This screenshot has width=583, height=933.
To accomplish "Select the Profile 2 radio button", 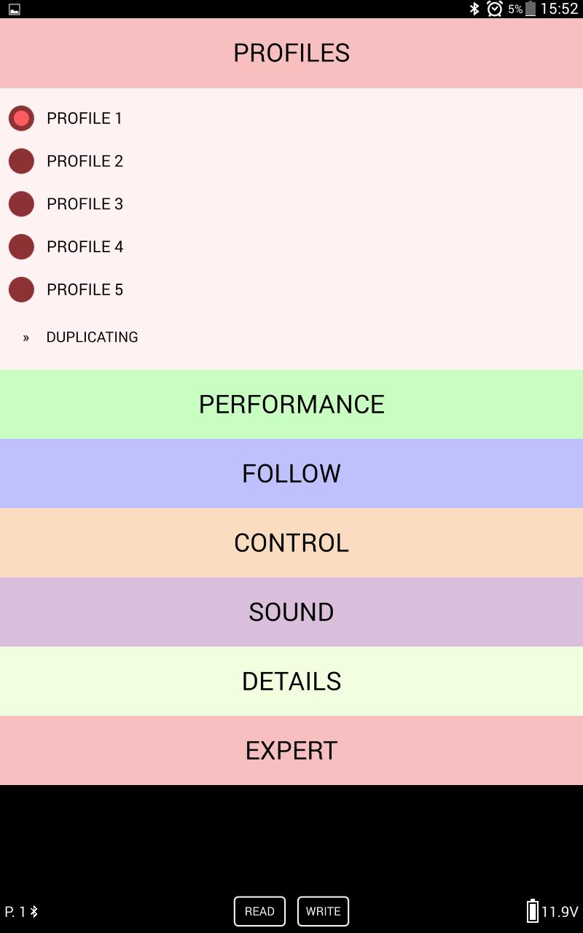I will click(x=21, y=161).
